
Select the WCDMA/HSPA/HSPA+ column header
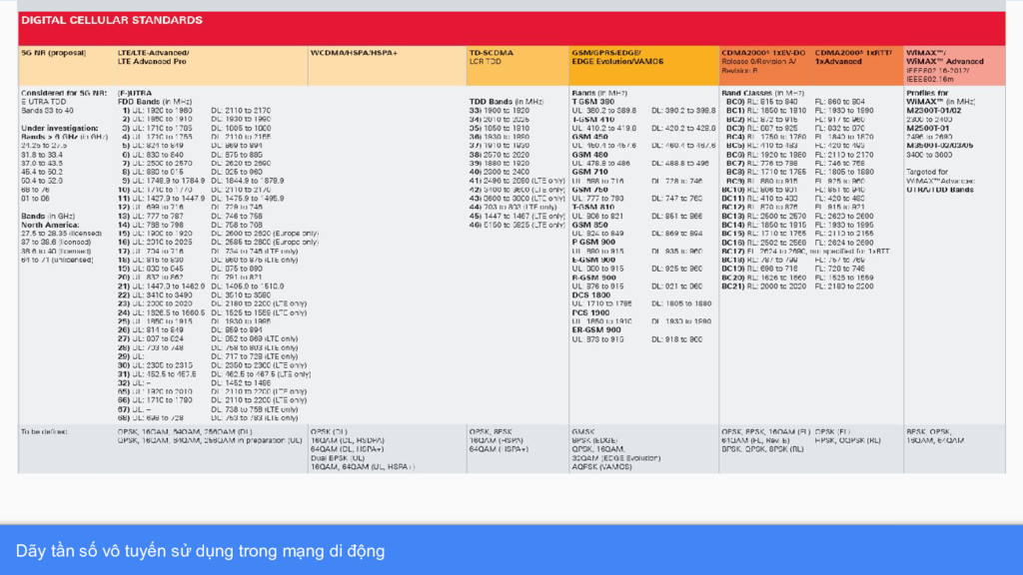pos(354,53)
